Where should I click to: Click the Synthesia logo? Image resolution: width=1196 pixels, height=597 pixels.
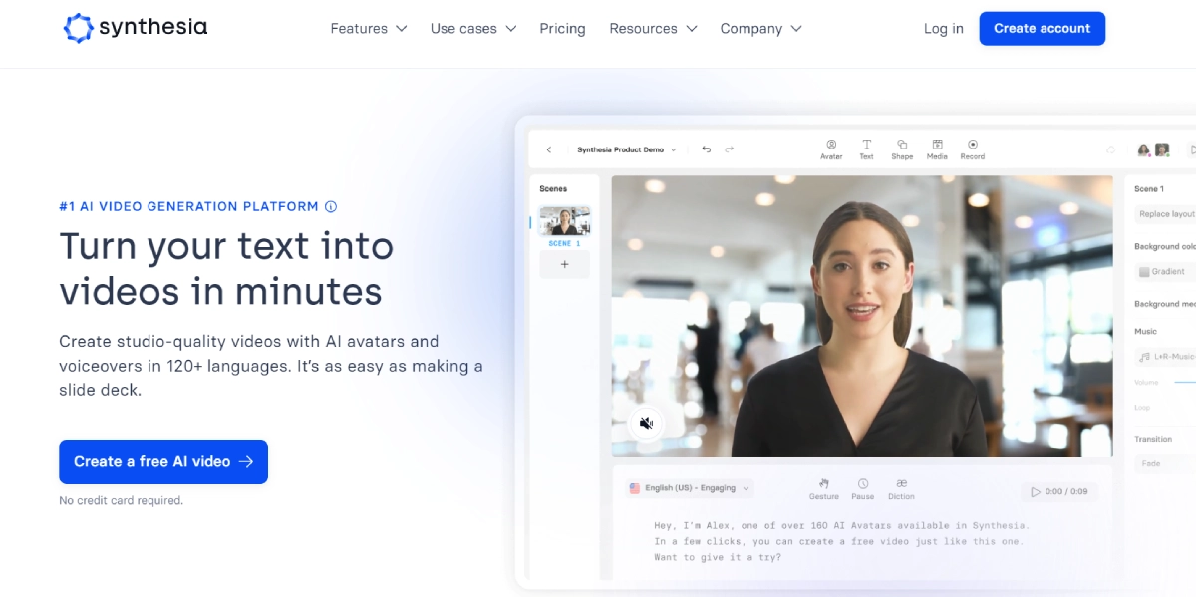pyautogui.click(x=136, y=28)
